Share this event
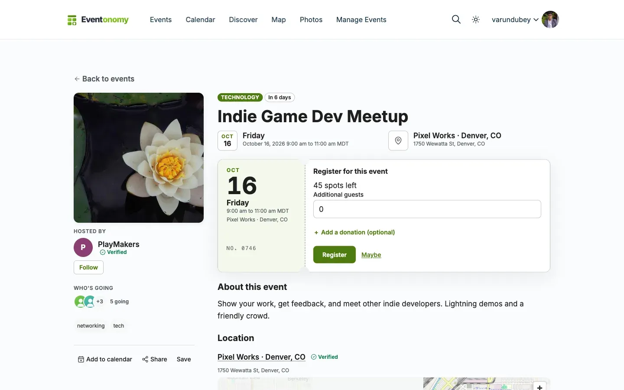Viewport: 624px width, 390px height. click(x=155, y=359)
